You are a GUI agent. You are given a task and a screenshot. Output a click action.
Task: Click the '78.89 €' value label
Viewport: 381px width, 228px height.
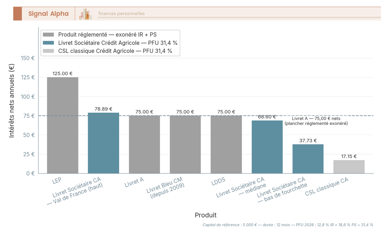(x=104, y=109)
